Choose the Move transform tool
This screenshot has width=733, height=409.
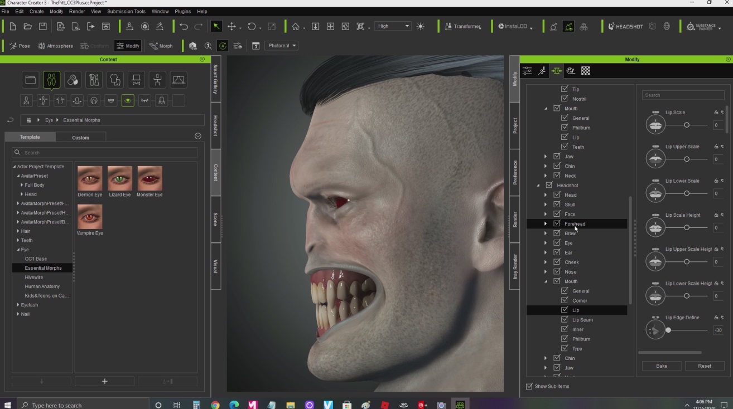pyautogui.click(x=232, y=26)
